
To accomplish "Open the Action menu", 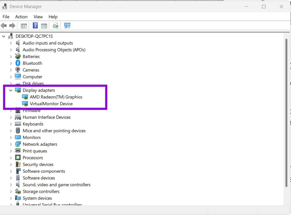I will (x=21, y=17).
